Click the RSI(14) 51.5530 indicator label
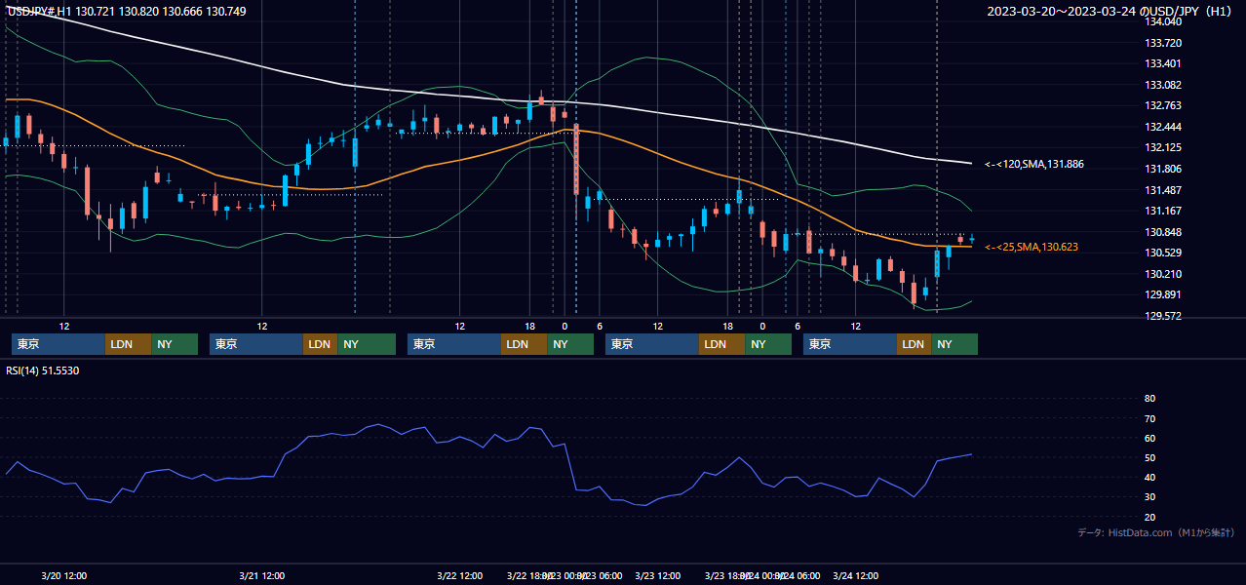This screenshot has width=1246, height=585. point(43,370)
